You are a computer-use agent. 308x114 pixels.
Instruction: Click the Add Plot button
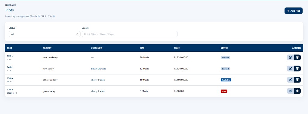[294, 11]
